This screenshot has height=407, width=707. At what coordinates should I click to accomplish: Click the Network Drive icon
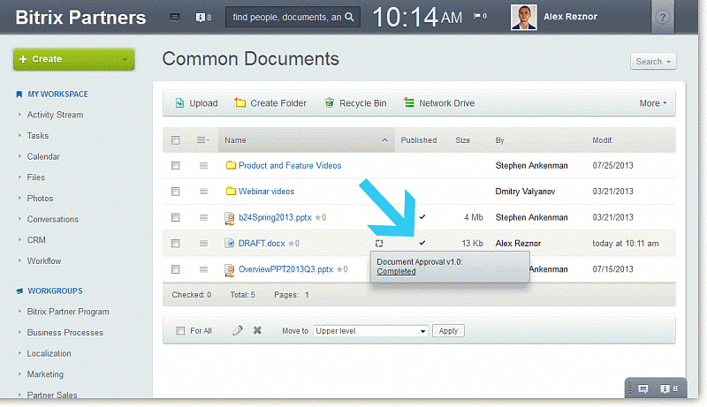point(409,102)
